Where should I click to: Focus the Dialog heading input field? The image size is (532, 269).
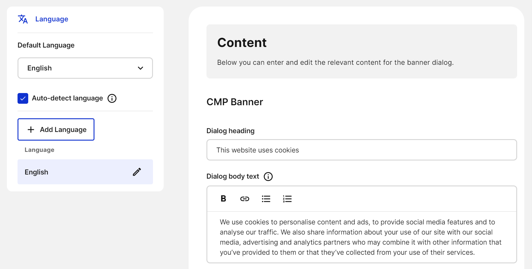click(x=361, y=150)
